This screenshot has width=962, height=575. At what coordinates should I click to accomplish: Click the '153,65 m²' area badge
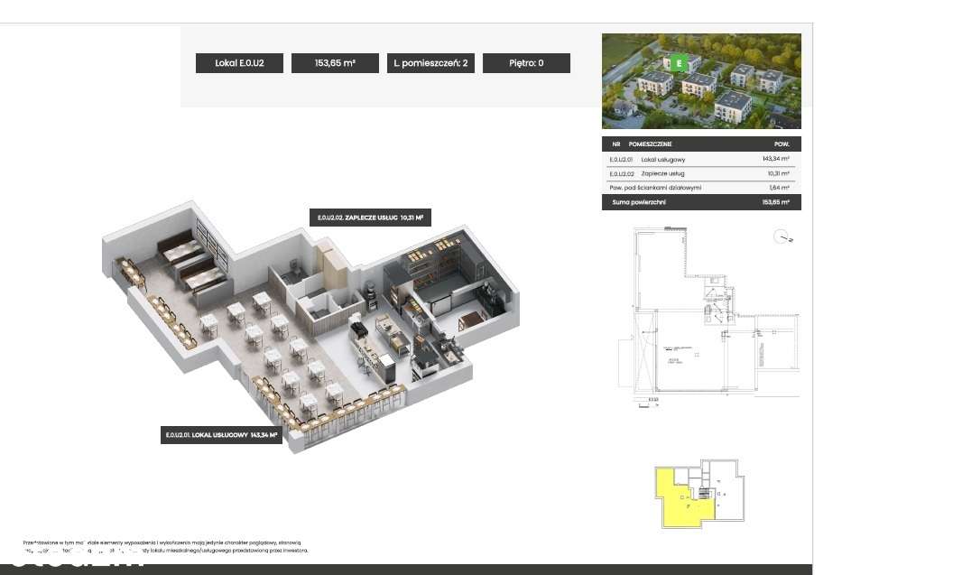(335, 63)
